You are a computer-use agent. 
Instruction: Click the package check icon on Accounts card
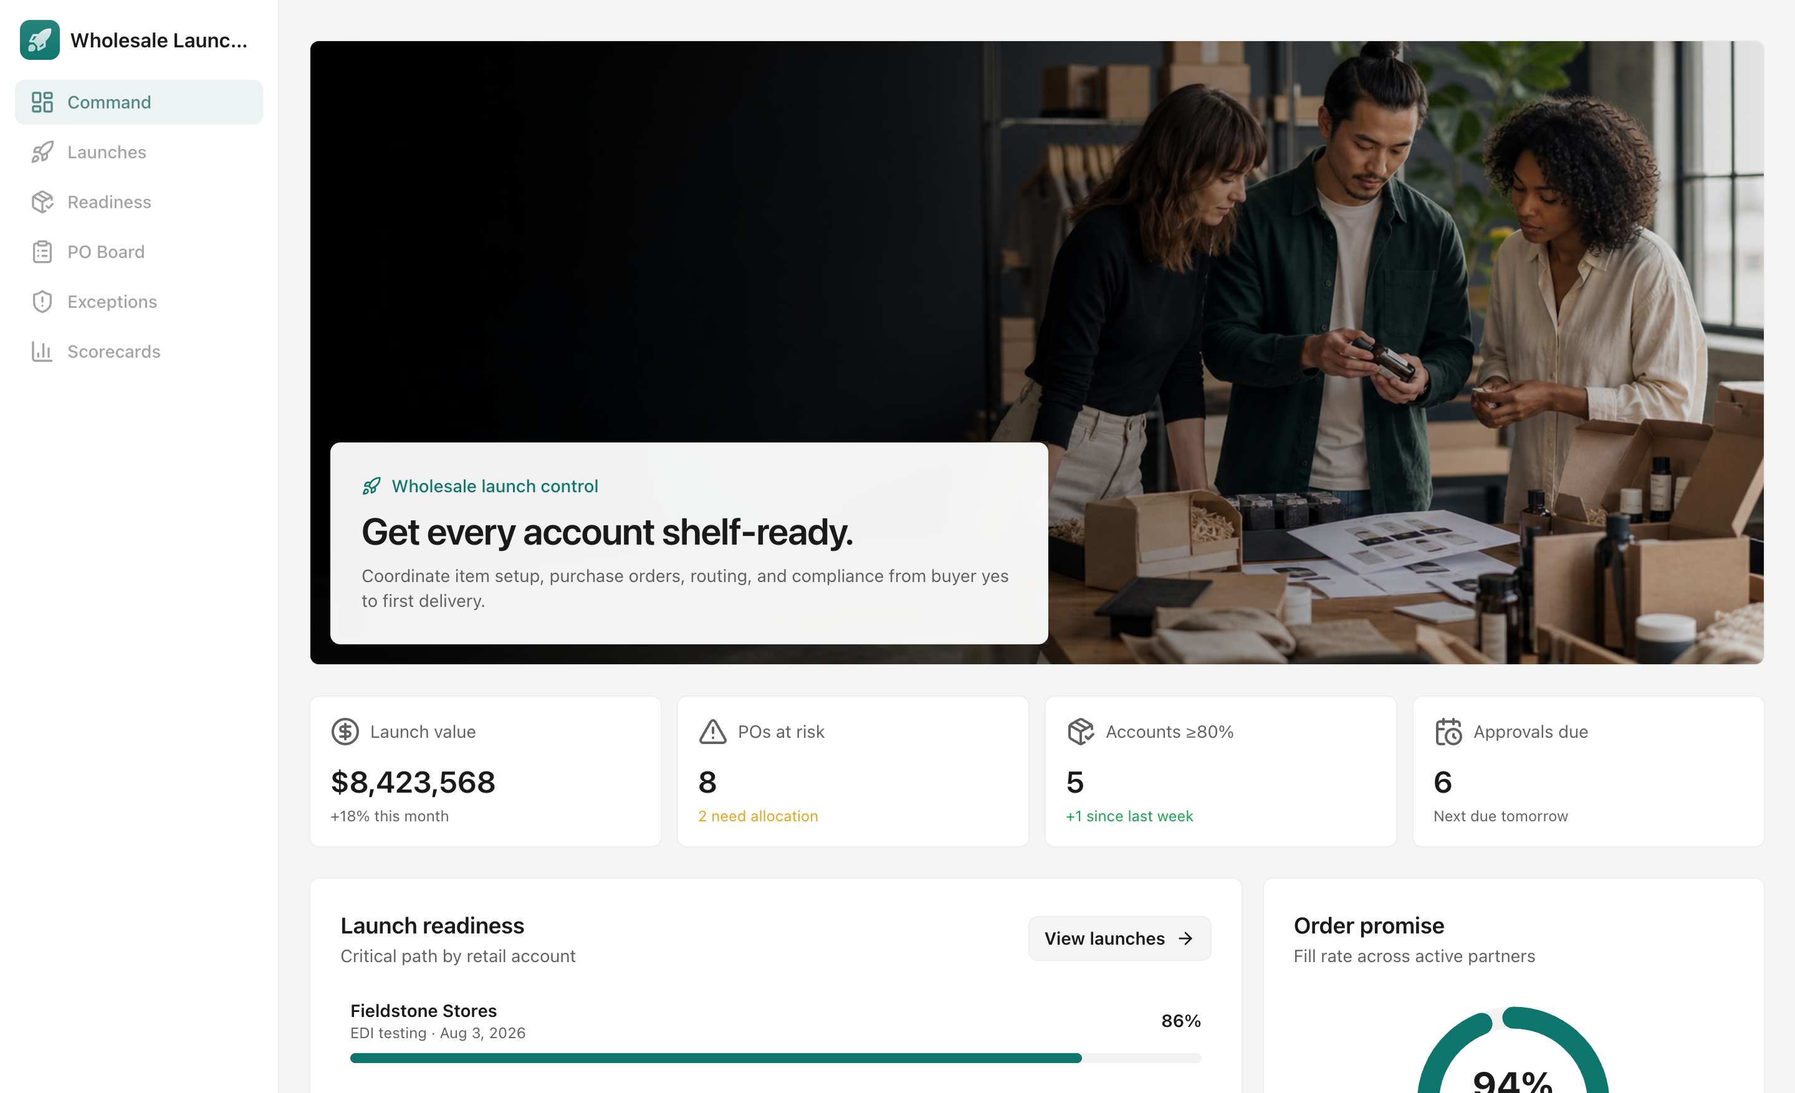(x=1081, y=732)
